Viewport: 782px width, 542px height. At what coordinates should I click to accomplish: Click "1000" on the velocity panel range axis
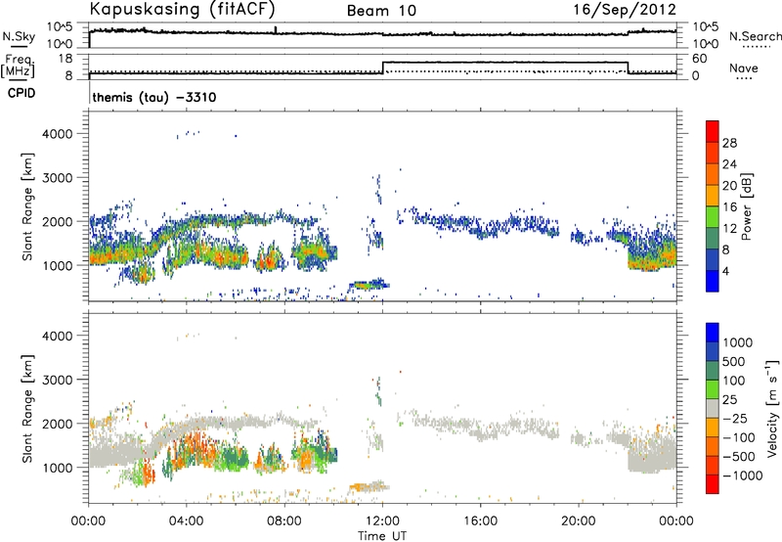coord(58,467)
